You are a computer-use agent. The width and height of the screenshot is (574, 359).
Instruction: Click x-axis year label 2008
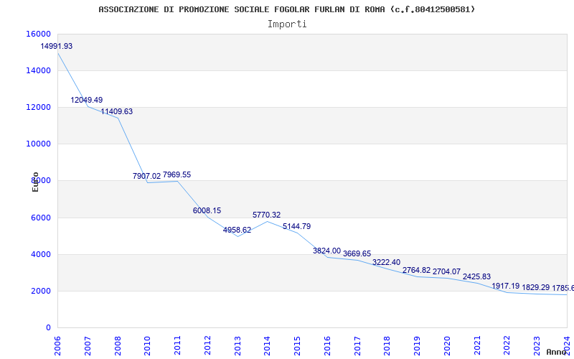tap(118, 346)
